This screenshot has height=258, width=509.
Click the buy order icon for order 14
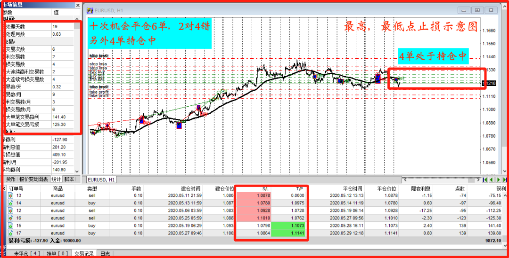click(x=10, y=203)
